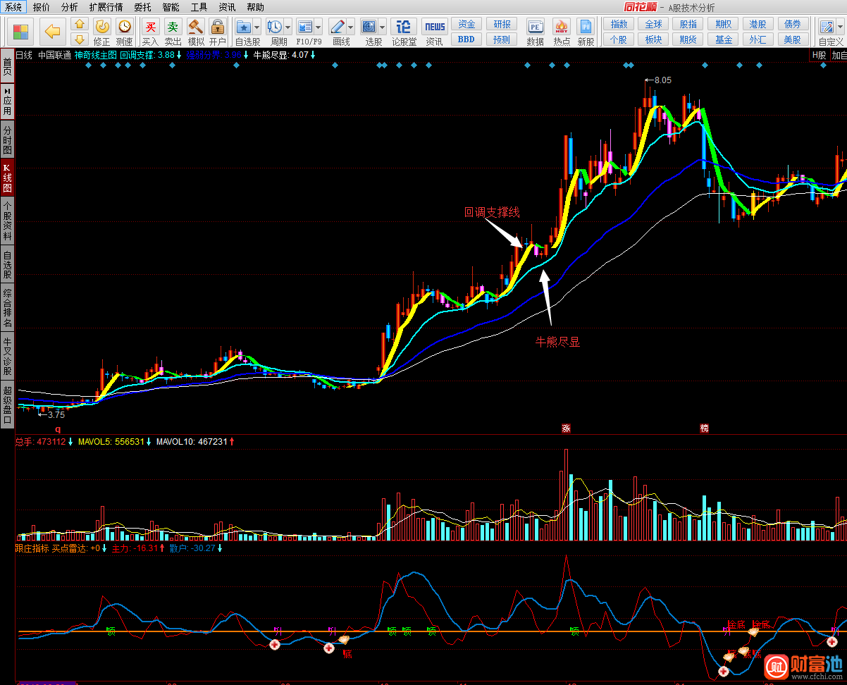Open the 帮助 menu
This screenshot has height=685, width=847.
coord(256,7)
